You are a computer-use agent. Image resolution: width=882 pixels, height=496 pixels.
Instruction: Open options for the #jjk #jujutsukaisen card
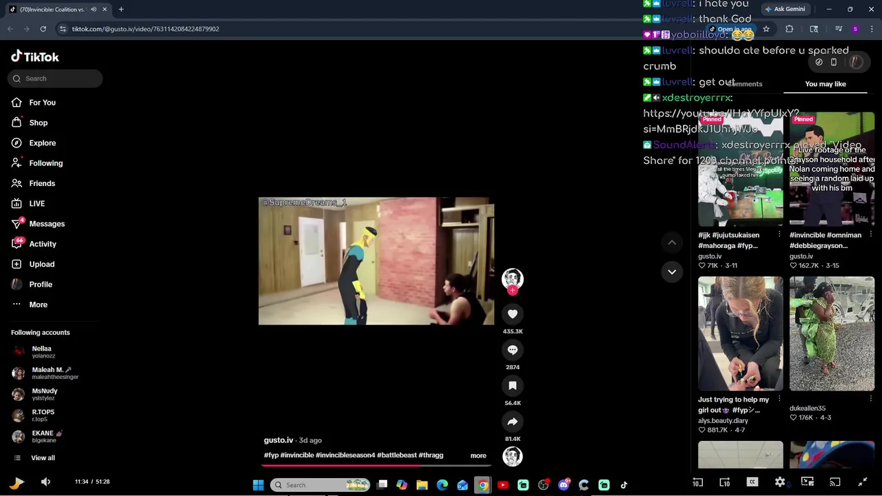[779, 235]
